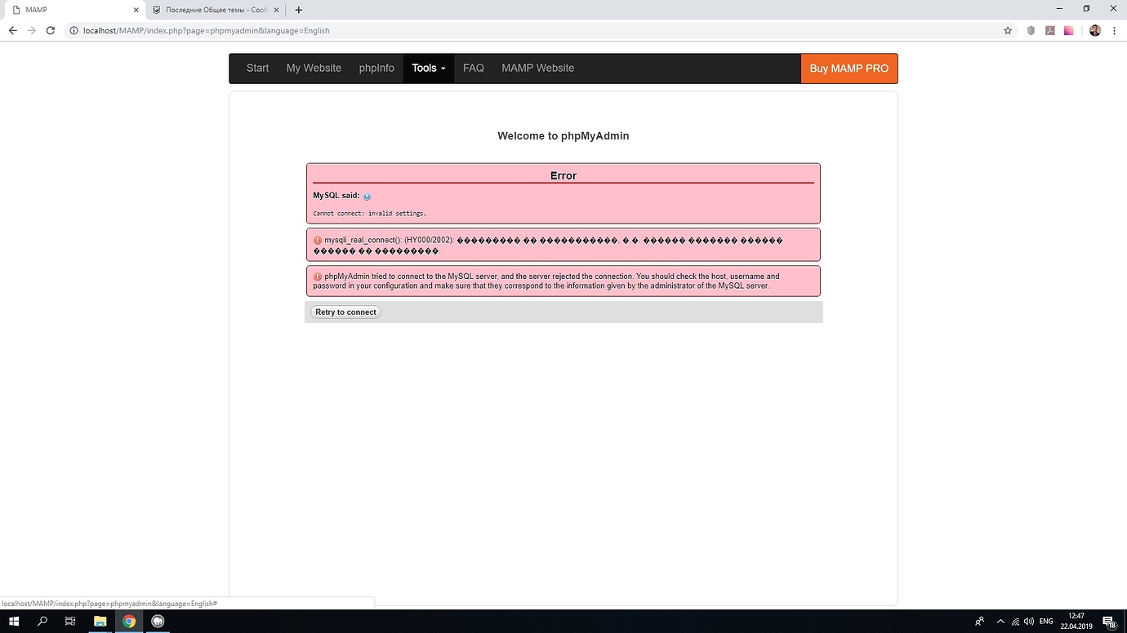This screenshot has height=633, width=1127.
Task: Click the MAMP elephant taskbar icon
Action: [x=158, y=621]
